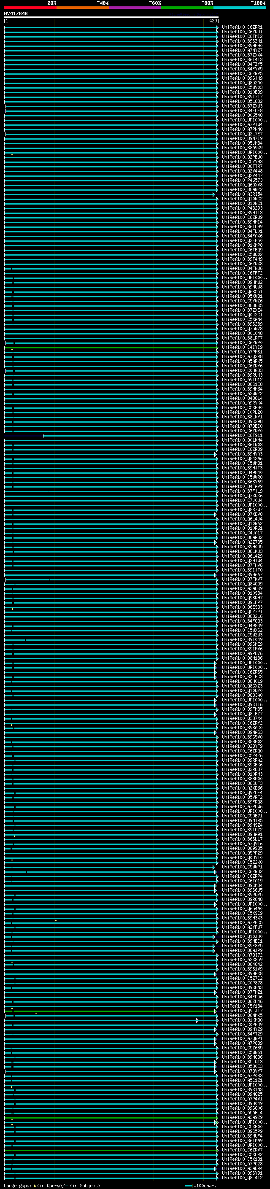Select the UniRef100_B6TTR7 label
270x1189 pixels.
point(242,166)
